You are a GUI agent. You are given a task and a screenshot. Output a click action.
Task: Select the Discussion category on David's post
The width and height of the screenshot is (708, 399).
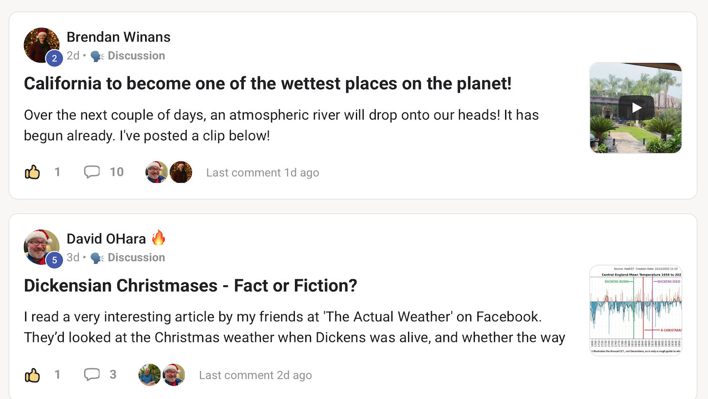click(x=136, y=258)
